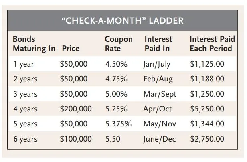Select the $2,750.00 interest amount
Screen dimensions: 247x162
[207, 139]
